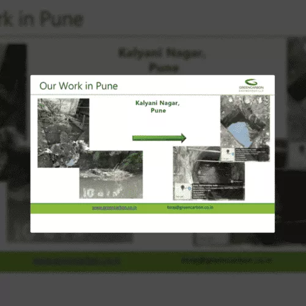The width and height of the screenshot is (306, 306).
Task: Open the bottom-left flowing water photo
Action: coord(111,174)
